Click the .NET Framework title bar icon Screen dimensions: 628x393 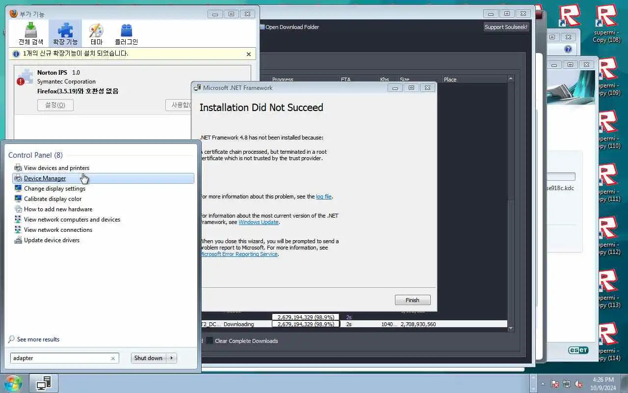pos(197,88)
